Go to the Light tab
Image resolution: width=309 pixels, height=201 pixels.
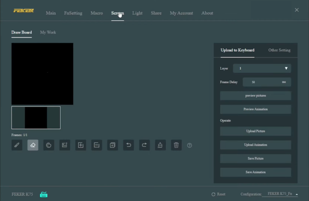click(138, 13)
